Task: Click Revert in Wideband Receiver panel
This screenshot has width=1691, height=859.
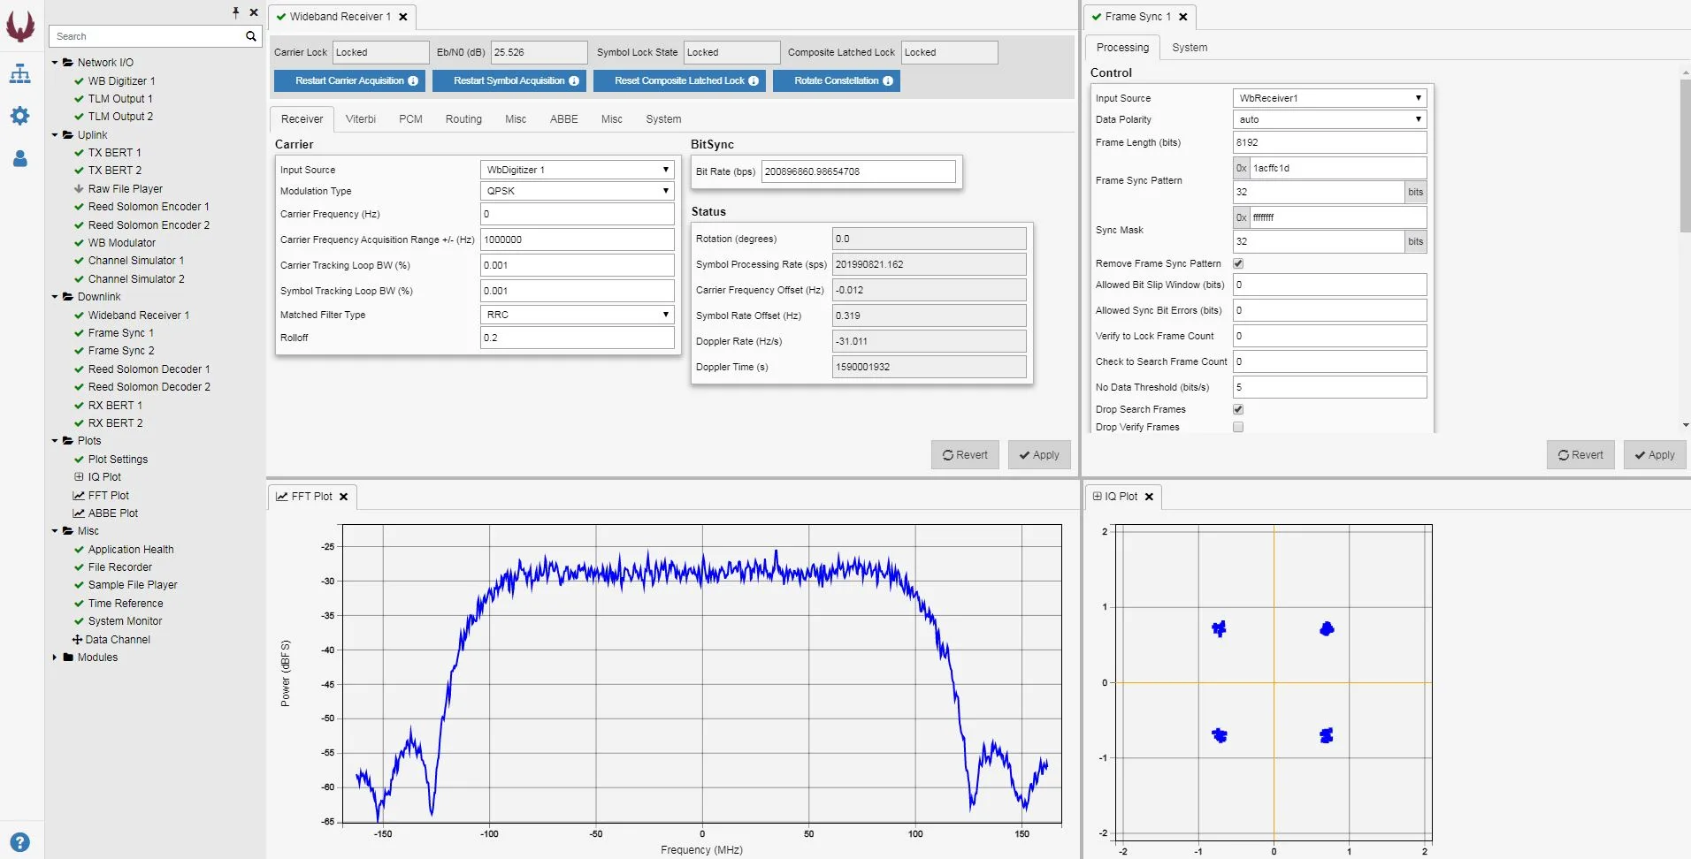Action: click(x=965, y=455)
